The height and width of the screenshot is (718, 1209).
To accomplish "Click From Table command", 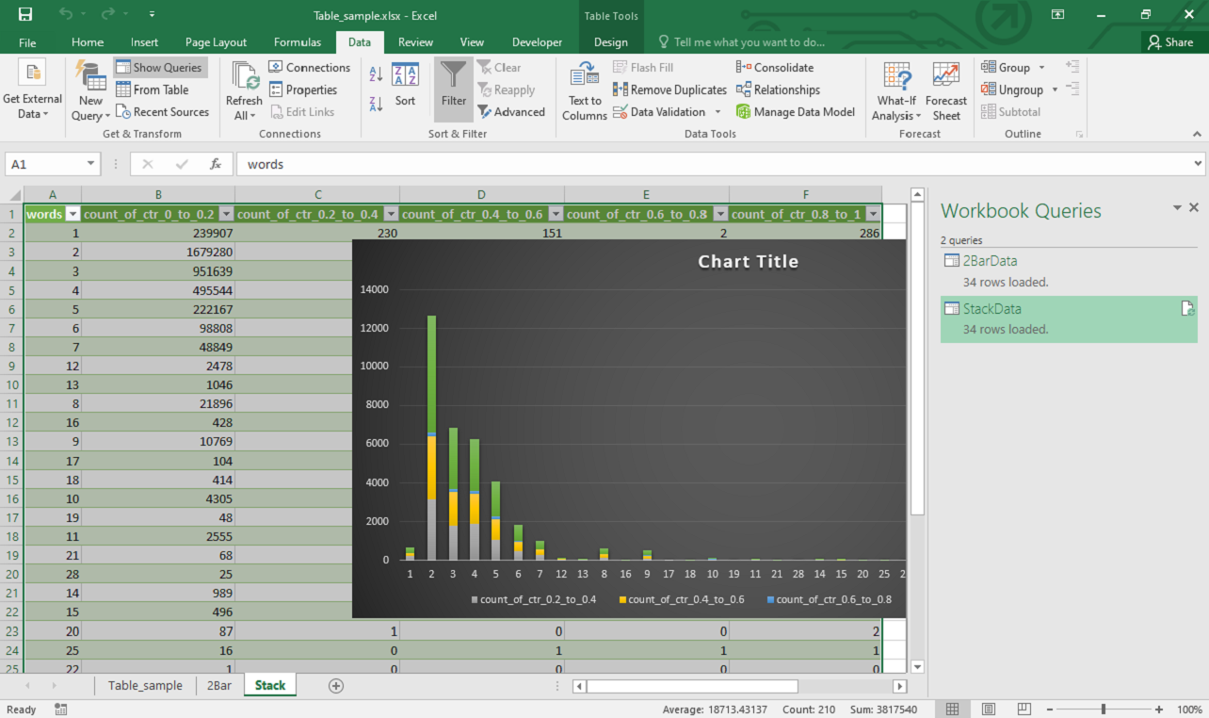I will tap(153, 90).
